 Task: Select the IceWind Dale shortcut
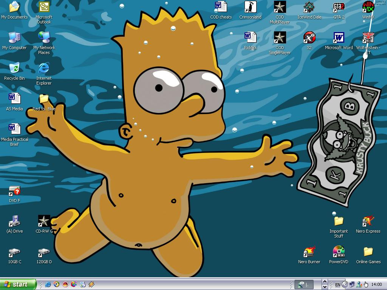[x=309, y=10]
